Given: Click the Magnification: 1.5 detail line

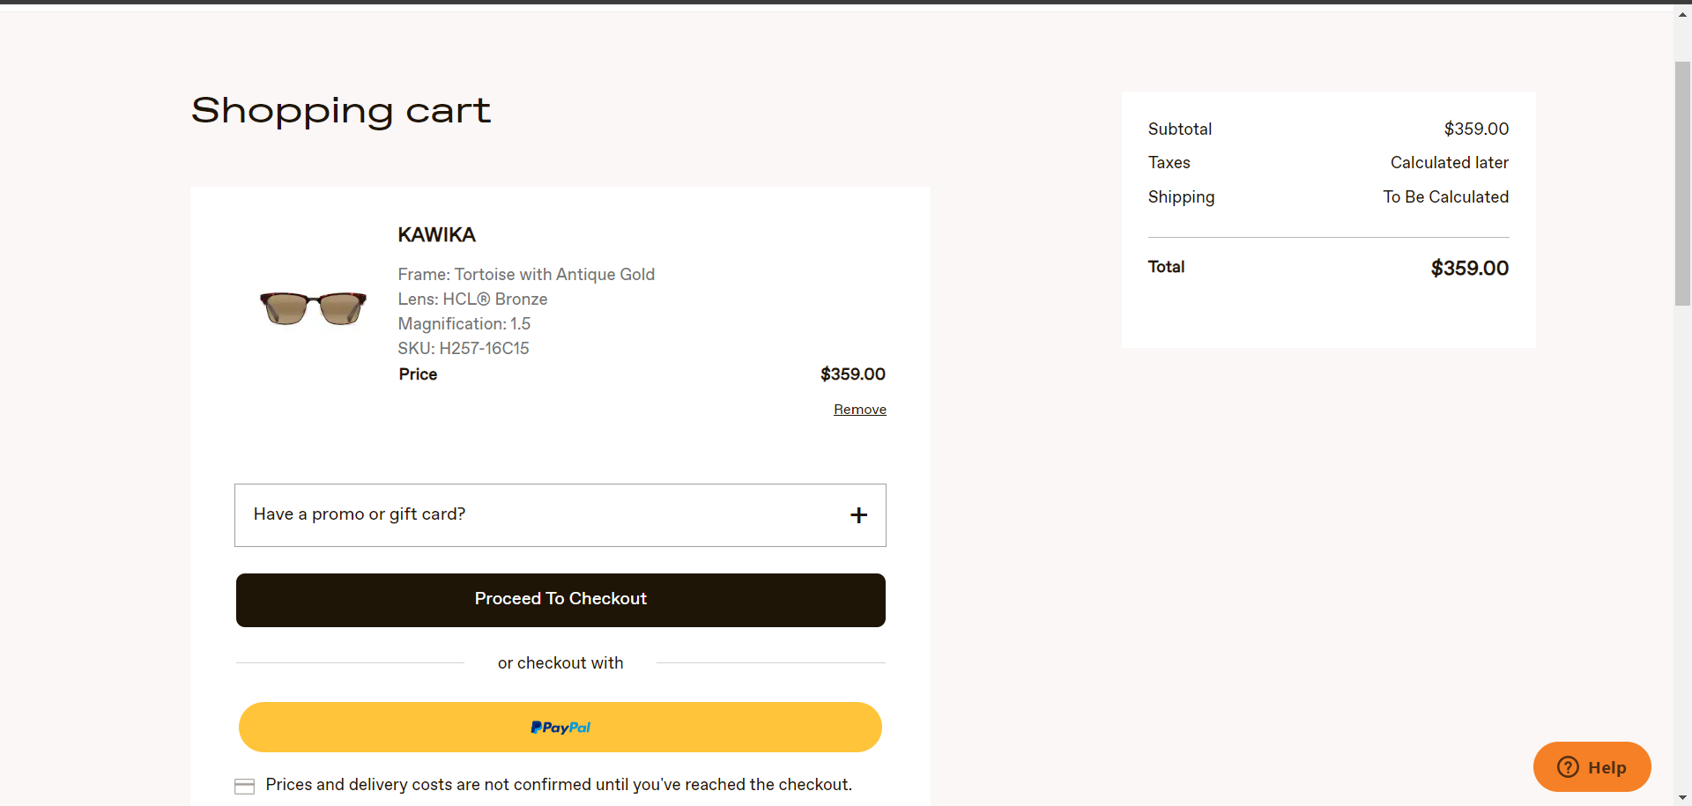Looking at the screenshot, I should point(464,324).
